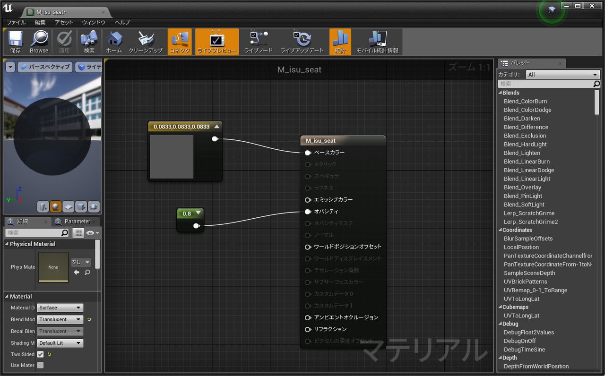
Task: Click the use-selected-asset arrow icon
Action: (x=77, y=273)
